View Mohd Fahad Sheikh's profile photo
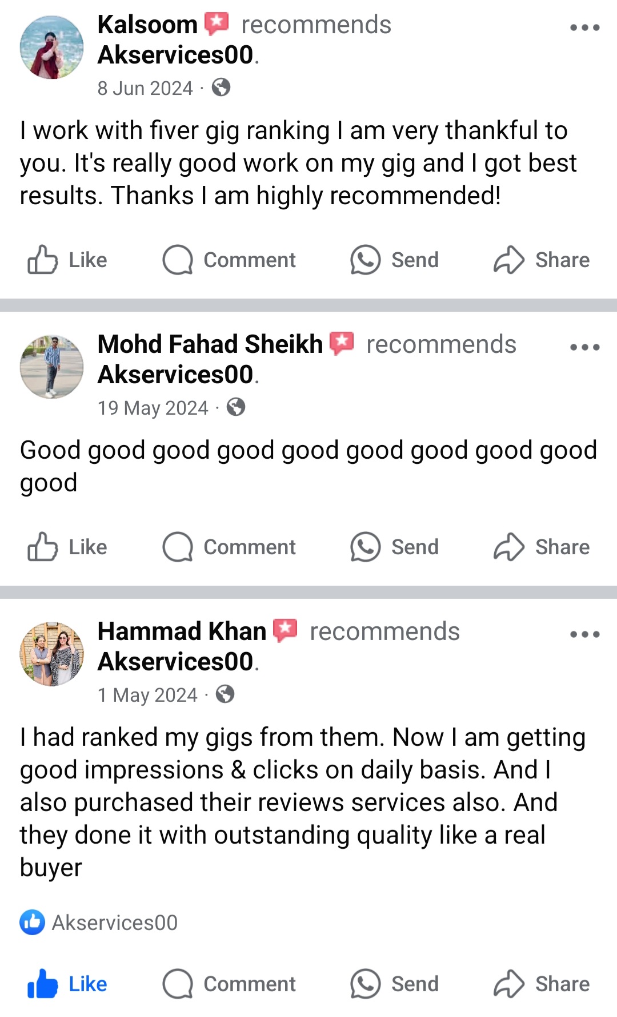617x1017 pixels. click(x=51, y=367)
